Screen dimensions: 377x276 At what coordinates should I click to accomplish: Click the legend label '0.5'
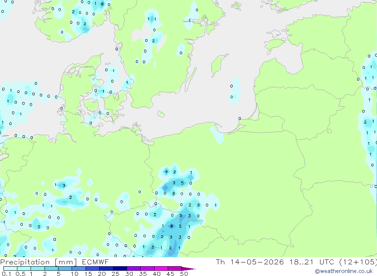coord(20,274)
